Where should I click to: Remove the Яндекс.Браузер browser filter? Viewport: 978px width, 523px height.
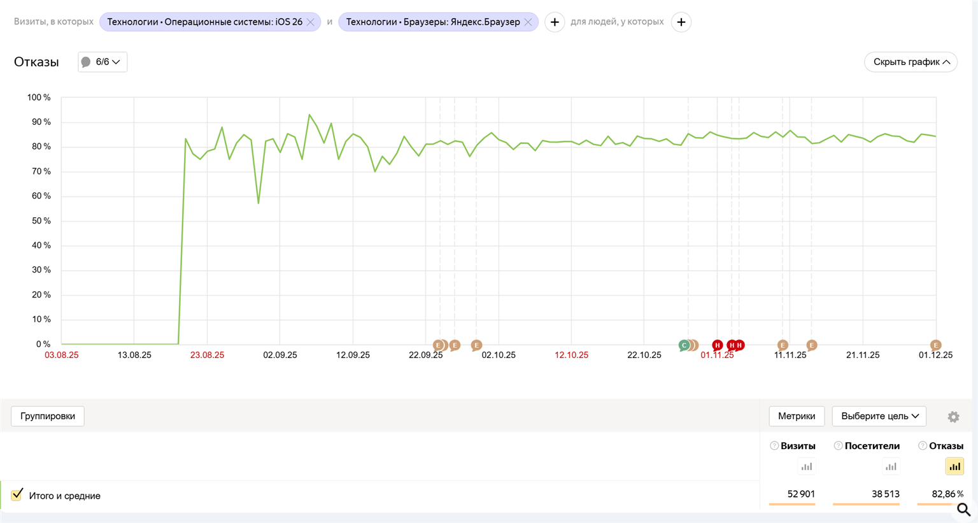[528, 22]
